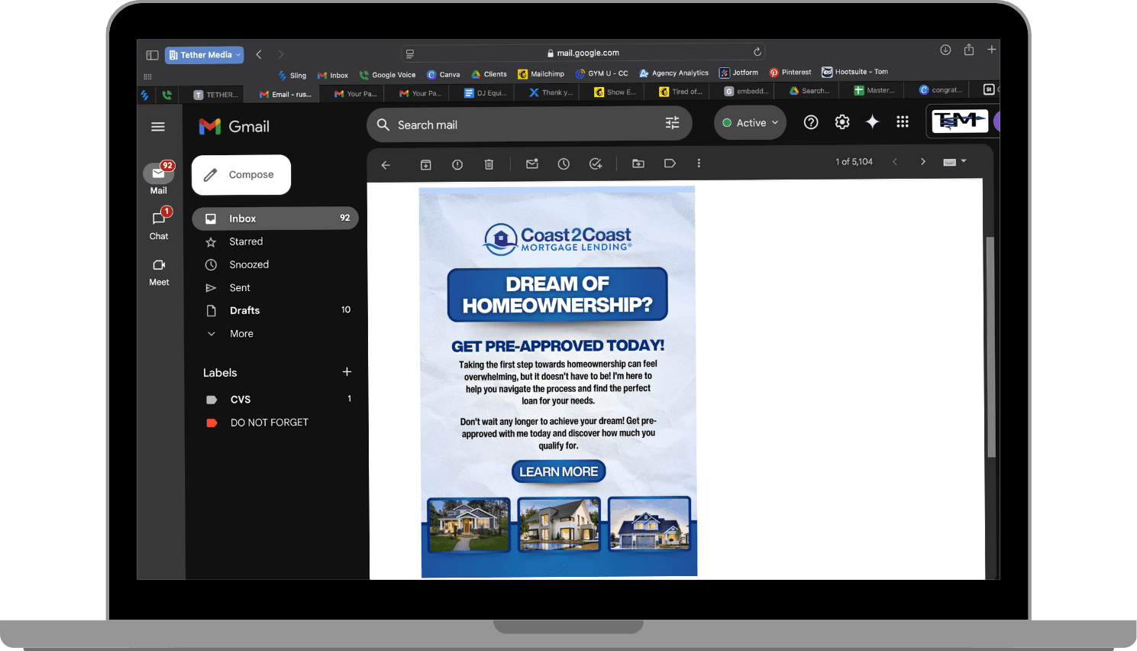
Task: Switch to the DJ Equi... tab
Action: [486, 93]
